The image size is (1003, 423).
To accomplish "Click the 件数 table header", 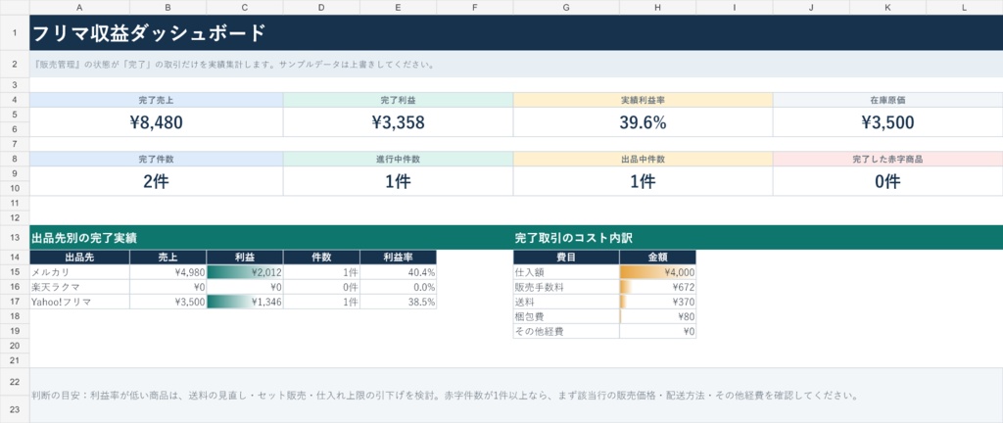I will tap(321, 257).
